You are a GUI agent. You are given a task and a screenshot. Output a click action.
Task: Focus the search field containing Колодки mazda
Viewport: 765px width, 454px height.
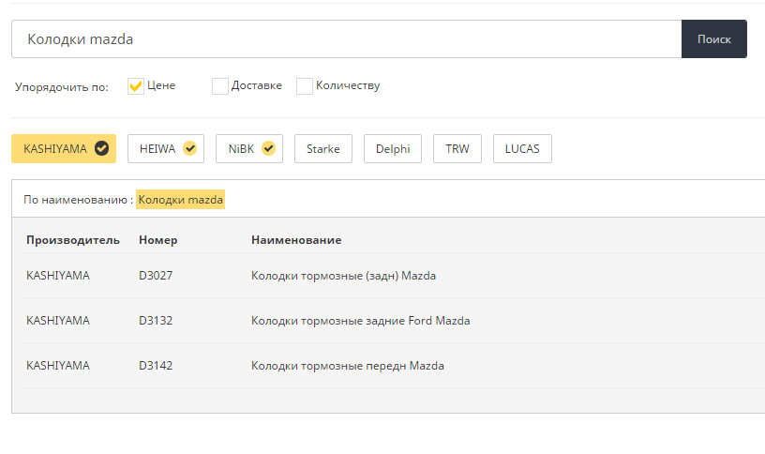(x=347, y=39)
